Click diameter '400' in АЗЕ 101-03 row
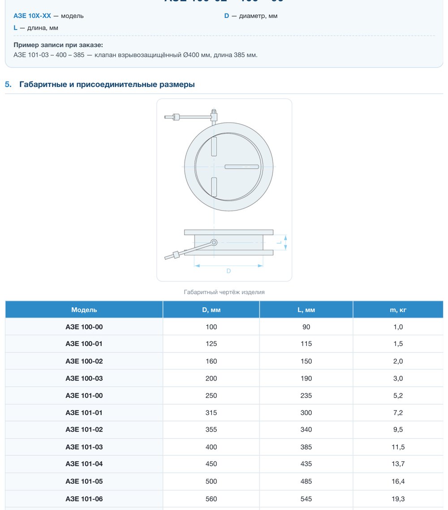448x510 pixels. coord(211,447)
